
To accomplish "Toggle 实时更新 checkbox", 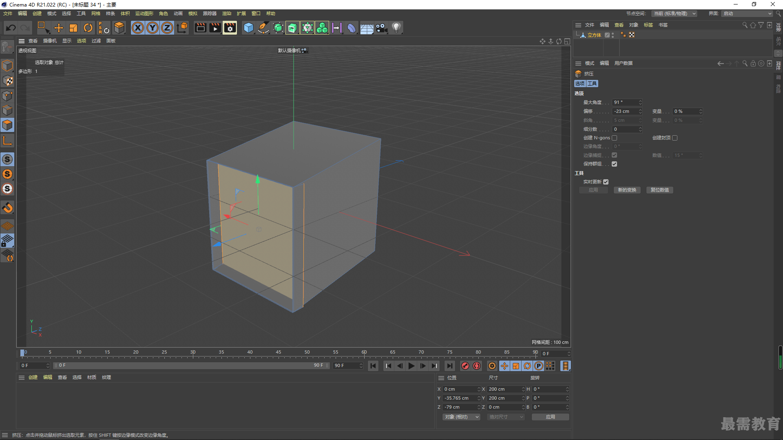I will click(x=606, y=182).
